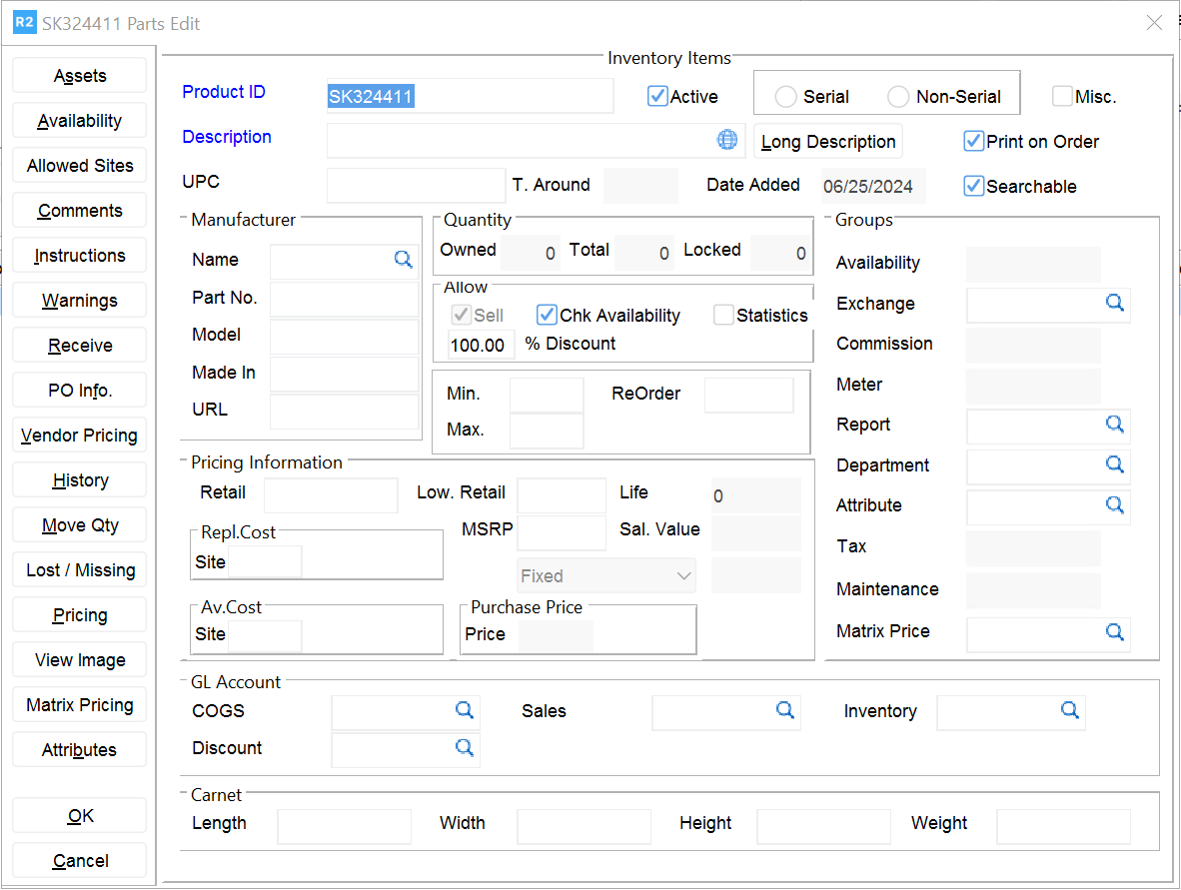
Task: Select the Serial radio button
Action: [x=786, y=97]
